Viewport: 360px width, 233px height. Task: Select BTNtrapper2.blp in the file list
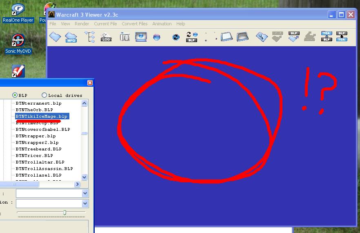coord(37,143)
